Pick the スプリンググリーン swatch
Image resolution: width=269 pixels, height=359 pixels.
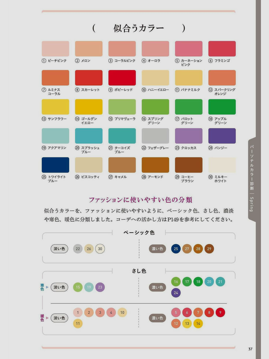click(x=155, y=107)
